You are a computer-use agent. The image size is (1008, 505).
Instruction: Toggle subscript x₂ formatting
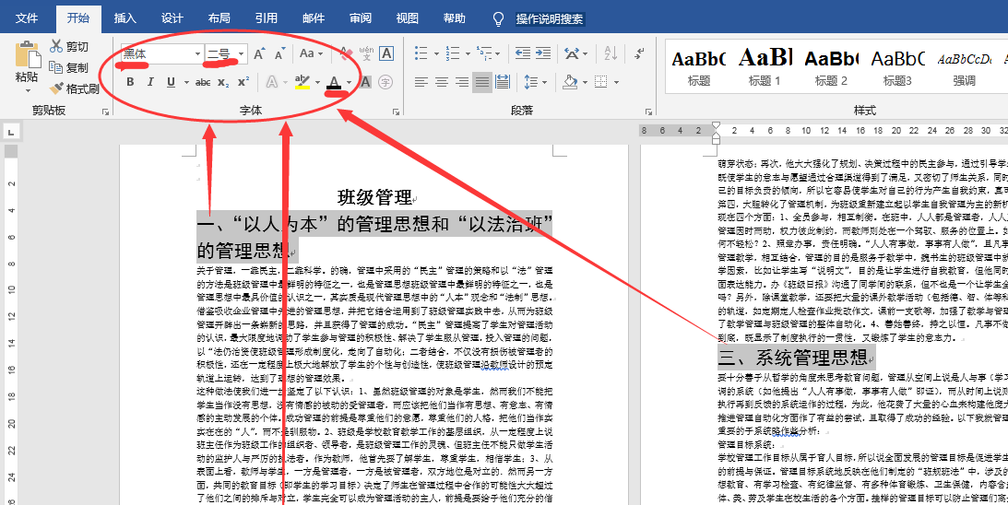[x=223, y=82]
